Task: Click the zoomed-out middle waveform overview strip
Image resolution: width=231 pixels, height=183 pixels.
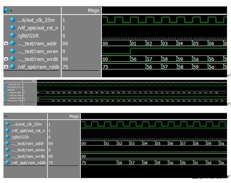Action: click(115, 93)
